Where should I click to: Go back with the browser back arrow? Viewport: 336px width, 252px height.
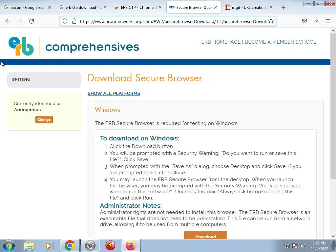8,21
